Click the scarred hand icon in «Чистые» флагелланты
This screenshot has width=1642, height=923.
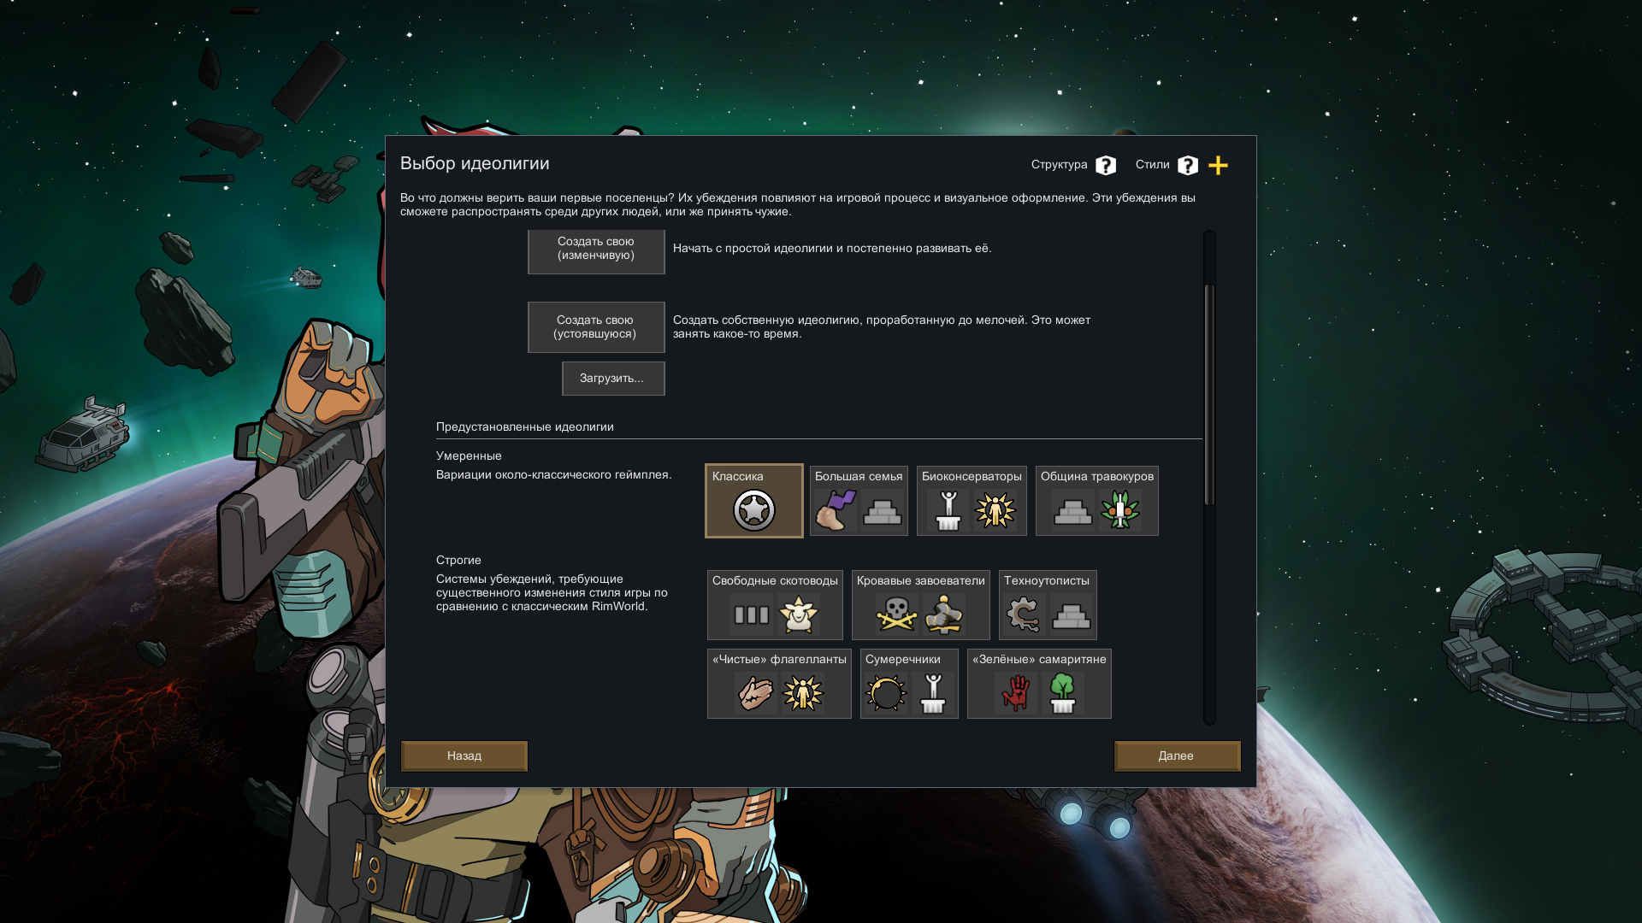[756, 693]
